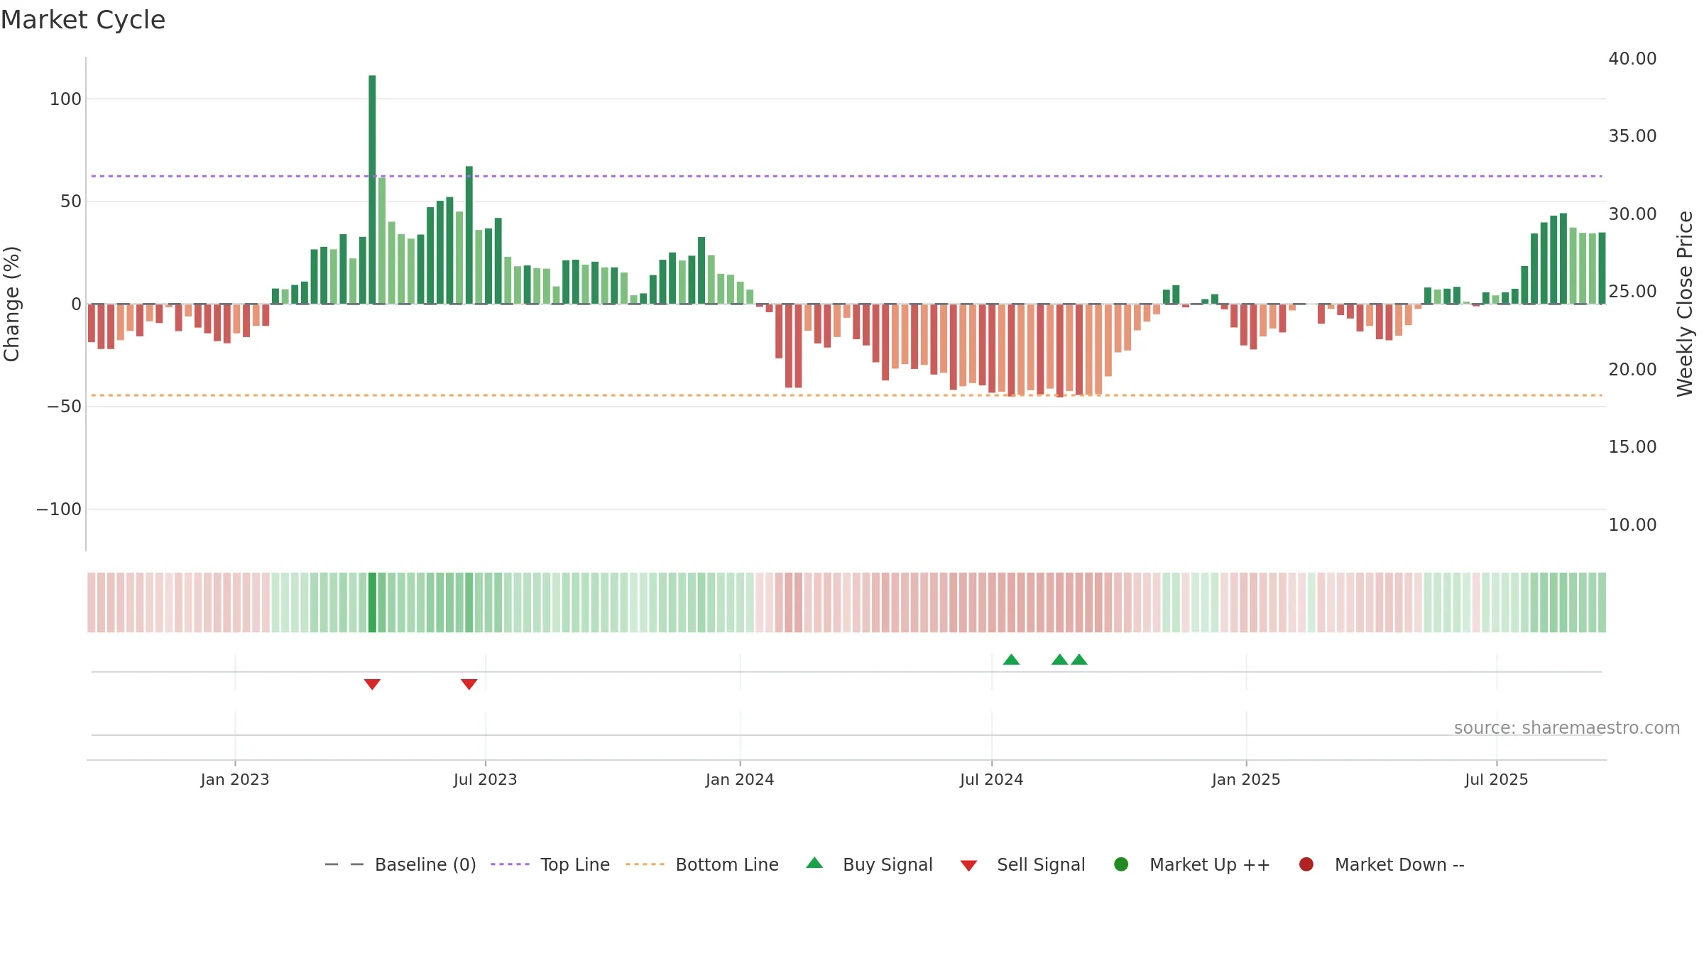Screen dimensions: 1704x958
Task: Toggle the Buy Signal legend entry
Action: [869, 864]
